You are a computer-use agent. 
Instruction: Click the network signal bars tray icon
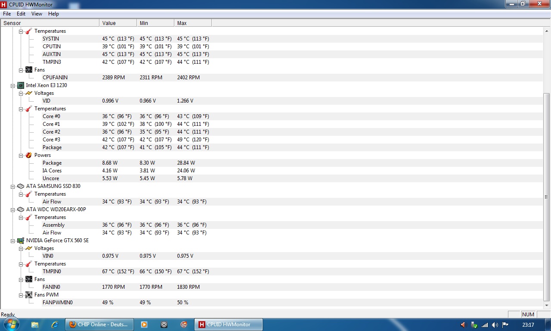pos(485,325)
